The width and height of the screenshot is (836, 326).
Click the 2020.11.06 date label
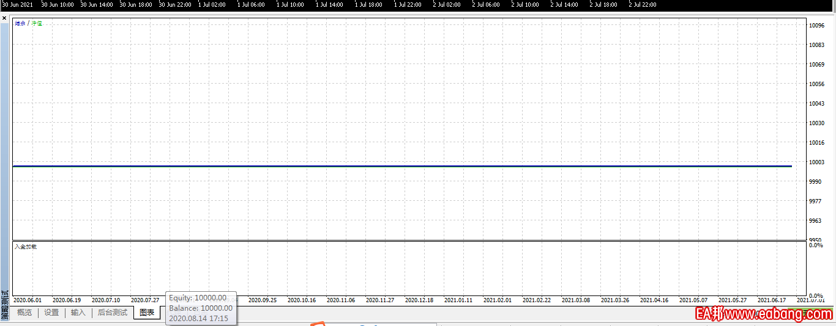tap(341, 300)
